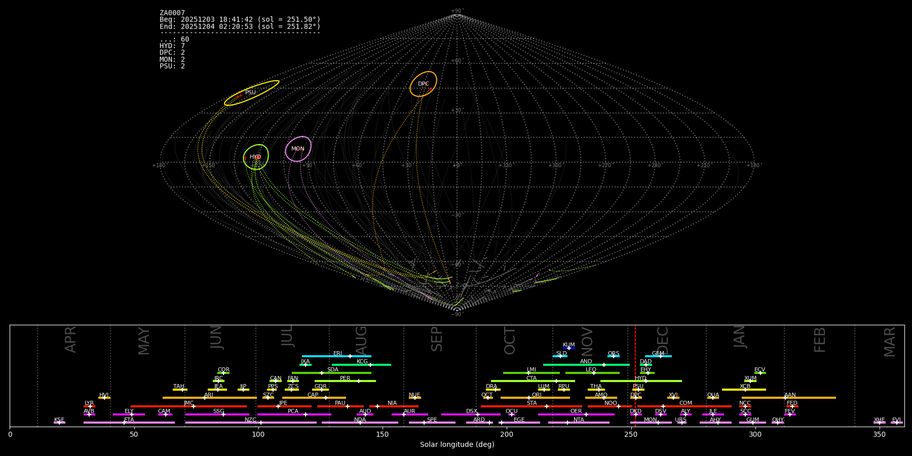Click the 'PSU: 2' count in the legend
This screenshot has width=912, height=456.
172,66
